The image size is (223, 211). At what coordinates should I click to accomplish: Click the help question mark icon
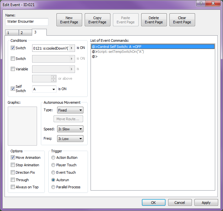coord(201,3)
